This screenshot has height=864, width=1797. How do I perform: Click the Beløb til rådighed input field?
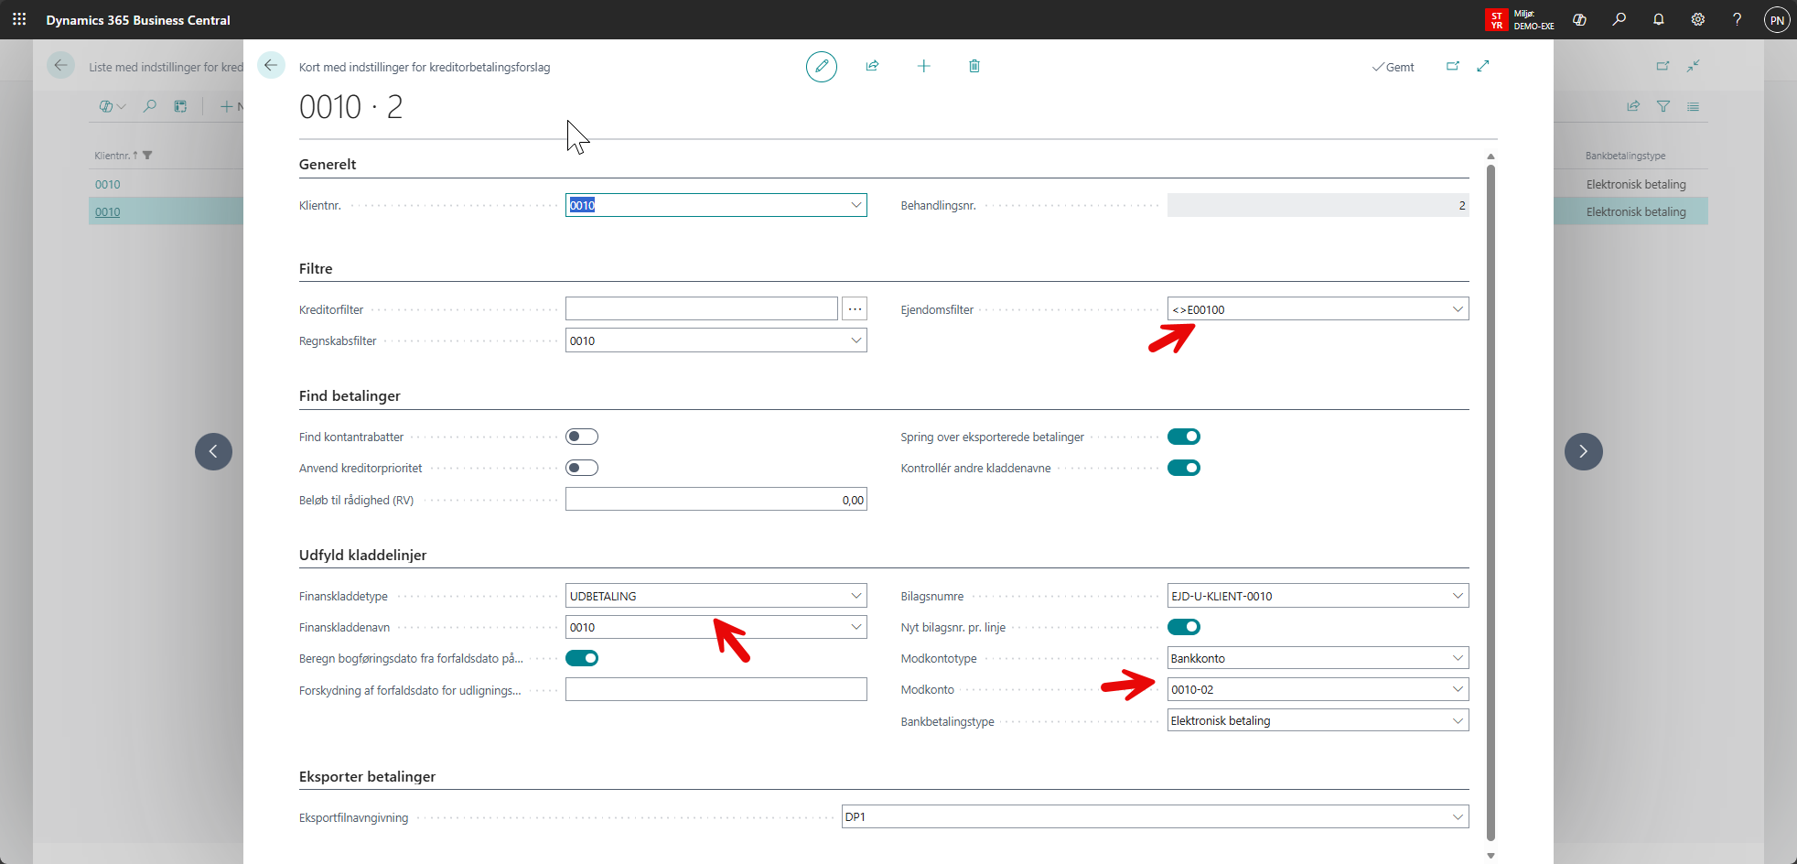pyautogui.click(x=716, y=500)
